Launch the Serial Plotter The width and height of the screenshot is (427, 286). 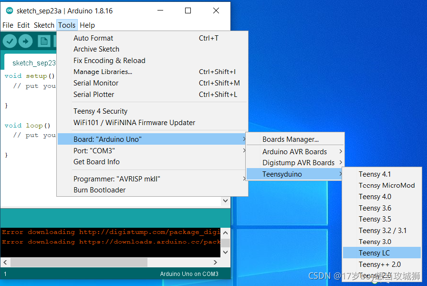[x=153, y=95]
